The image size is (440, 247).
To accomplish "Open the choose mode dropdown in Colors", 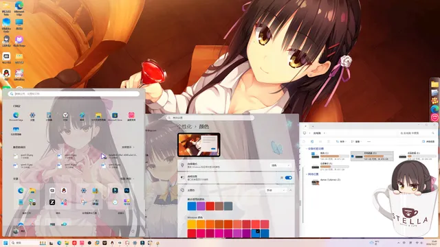I will click(x=280, y=165).
